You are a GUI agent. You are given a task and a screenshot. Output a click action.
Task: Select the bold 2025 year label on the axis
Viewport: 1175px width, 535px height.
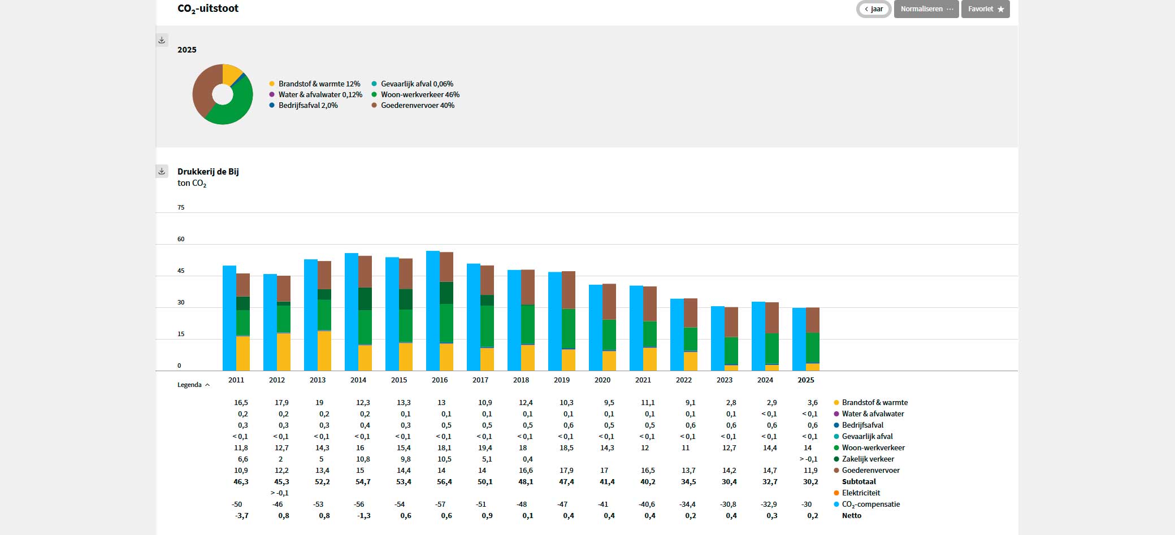[x=806, y=380]
